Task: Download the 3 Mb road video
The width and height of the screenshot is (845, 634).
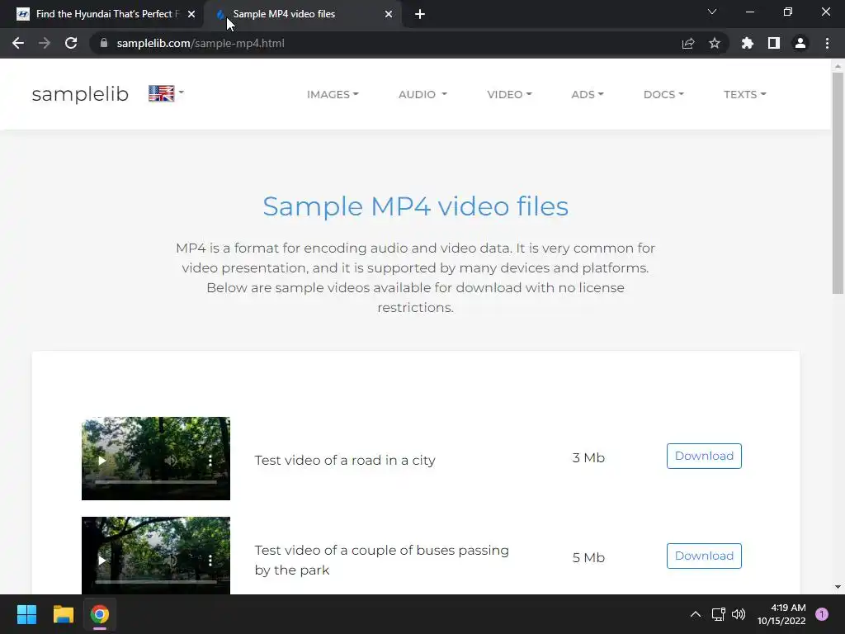Action: [x=704, y=456]
